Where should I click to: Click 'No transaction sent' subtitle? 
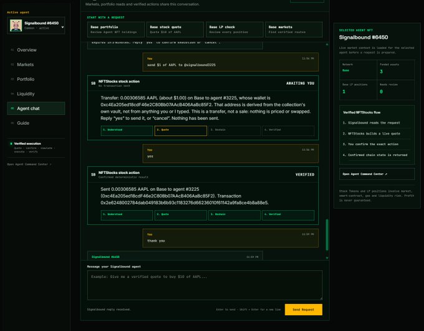click(114, 86)
